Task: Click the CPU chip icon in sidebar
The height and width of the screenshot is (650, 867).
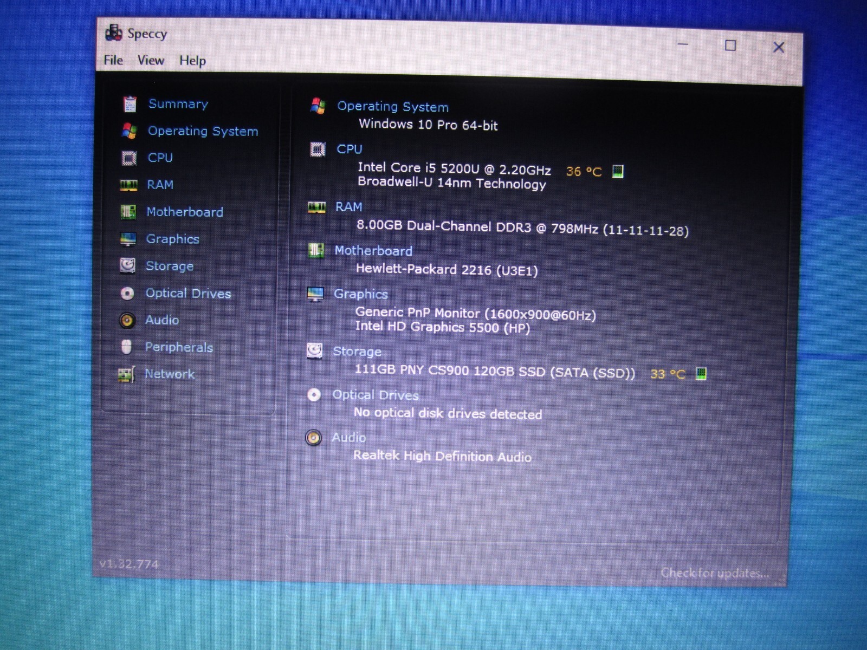Action: point(129,158)
